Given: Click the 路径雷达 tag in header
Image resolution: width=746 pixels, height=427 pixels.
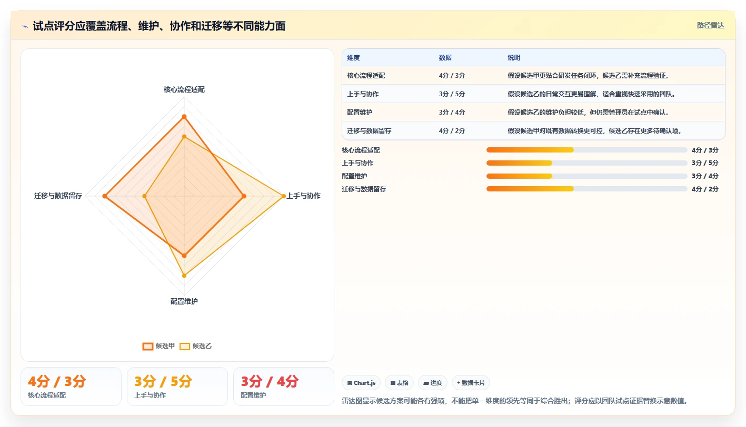Looking at the screenshot, I should (710, 25).
